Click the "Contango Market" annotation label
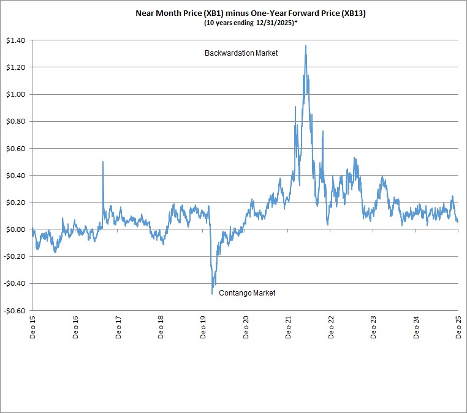 coord(247,293)
